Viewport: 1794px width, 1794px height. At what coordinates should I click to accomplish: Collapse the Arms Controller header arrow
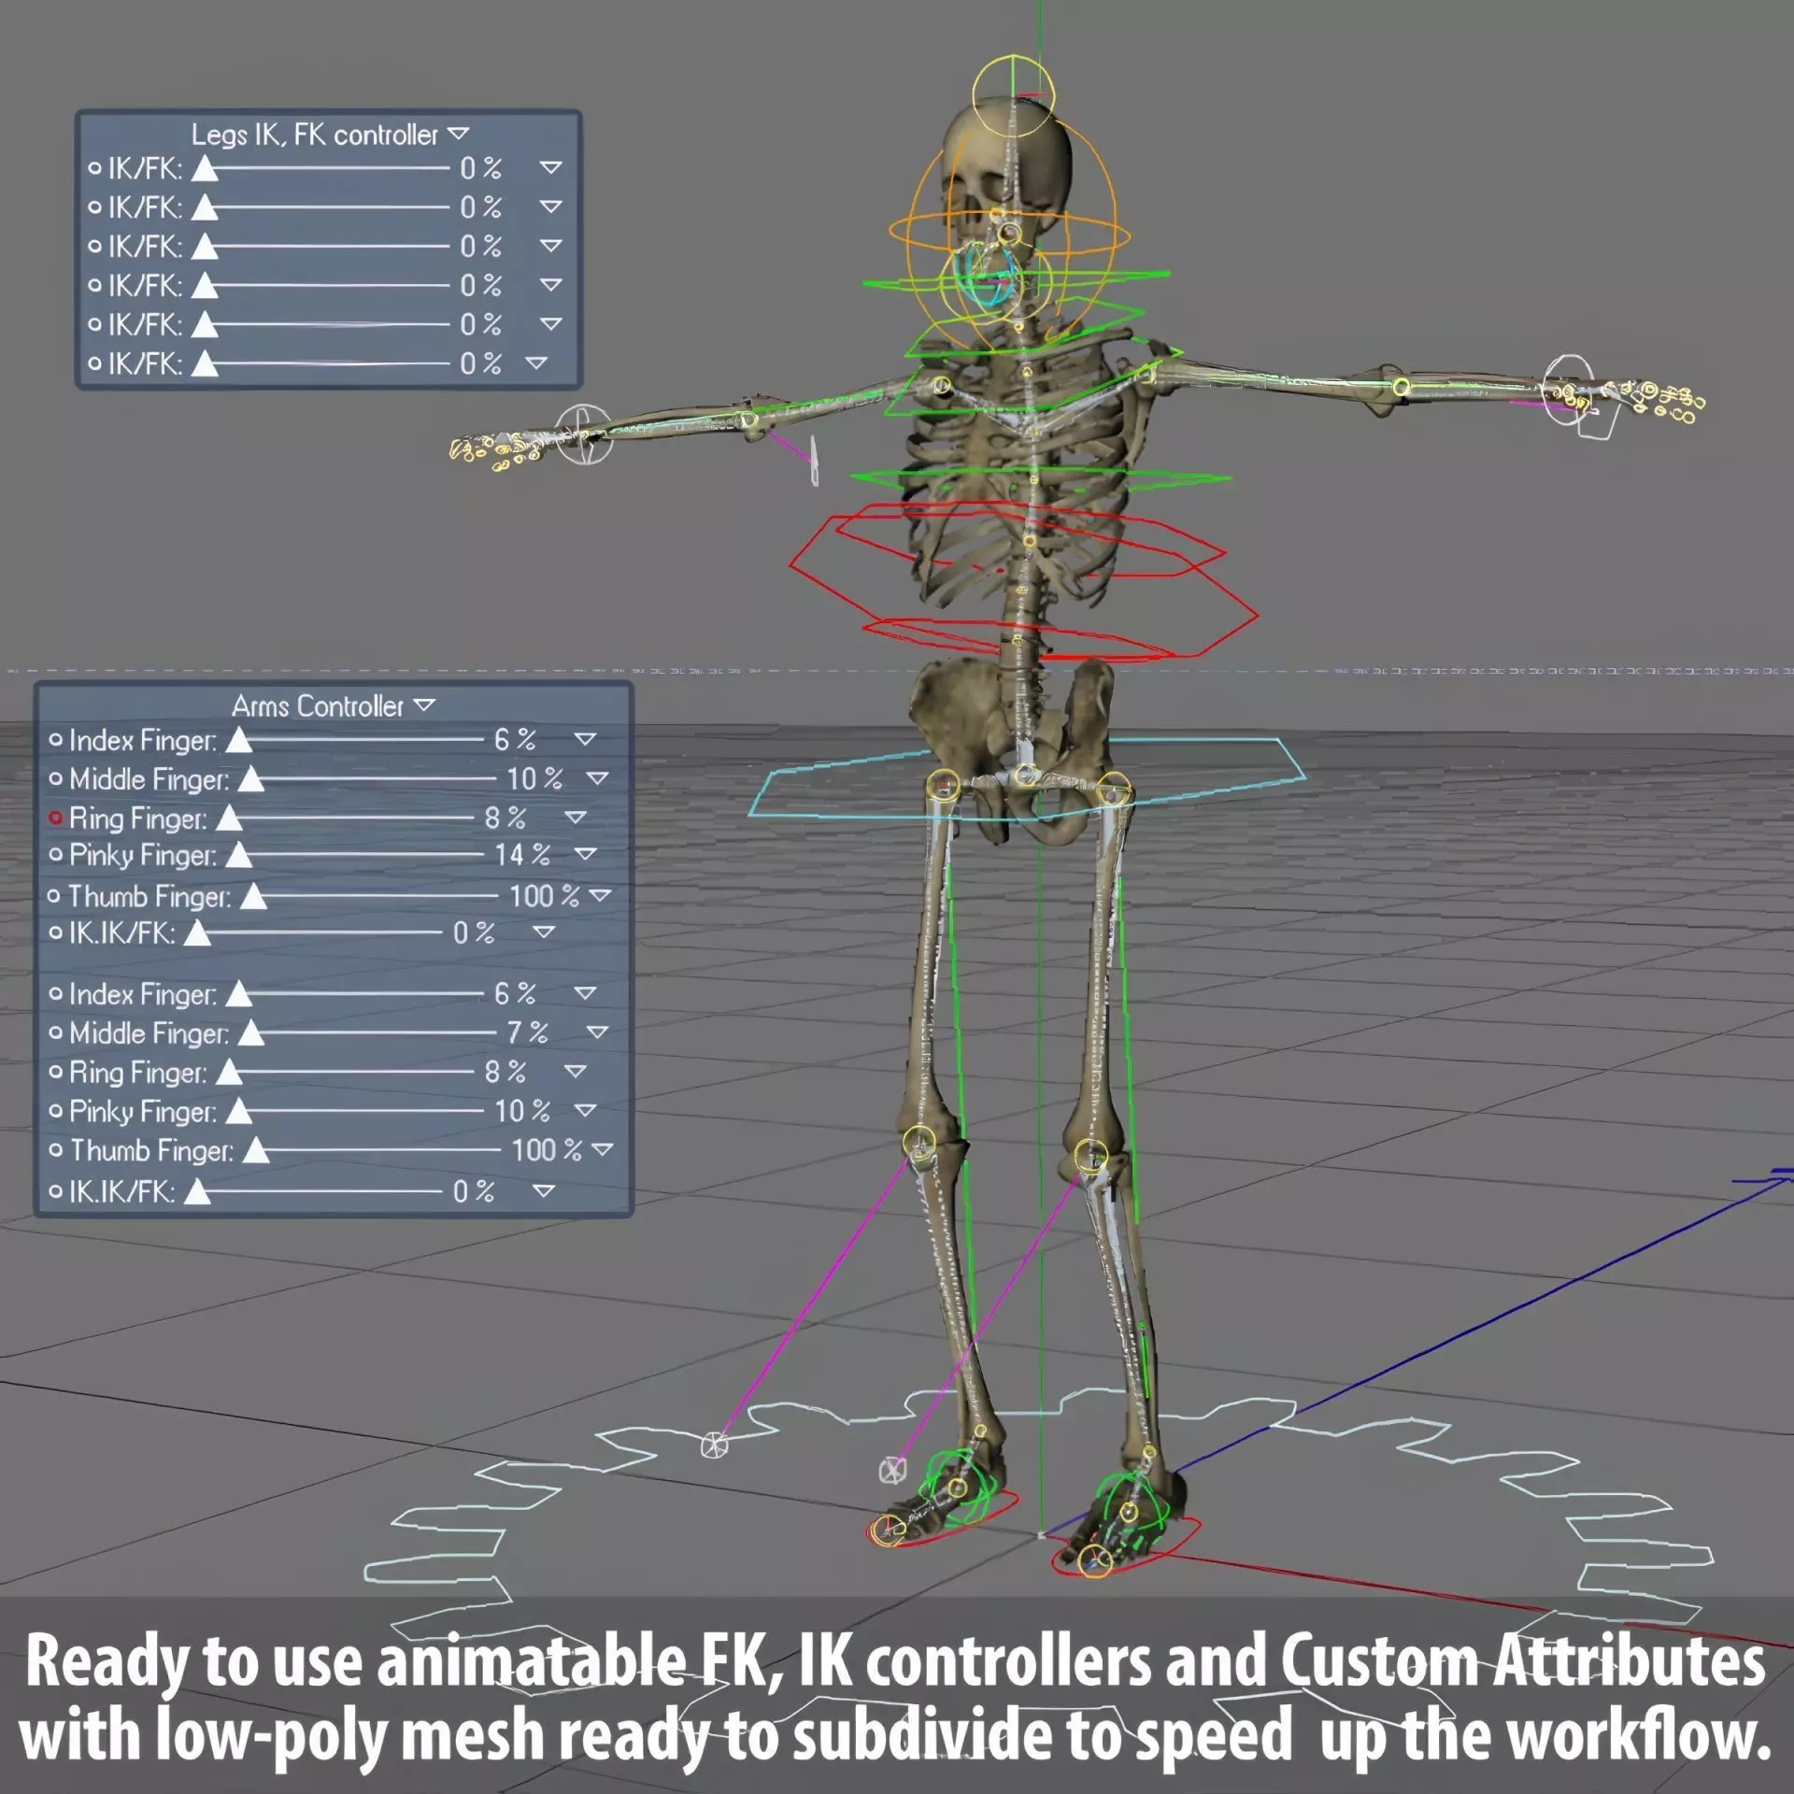[424, 705]
